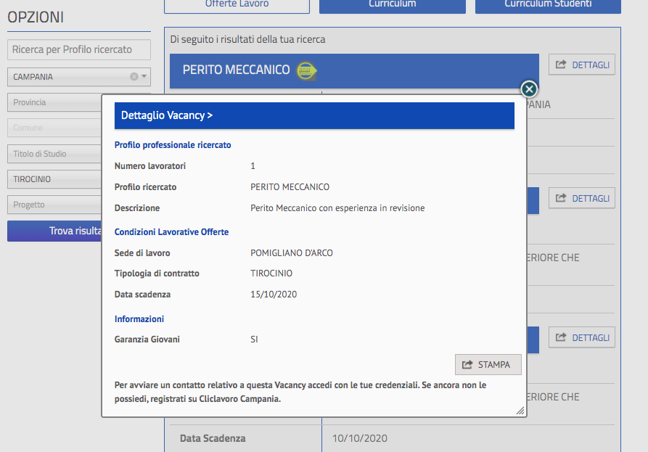Image resolution: width=648 pixels, height=452 pixels.
Task: Switch to Curriculum tab
Action: 392,5
